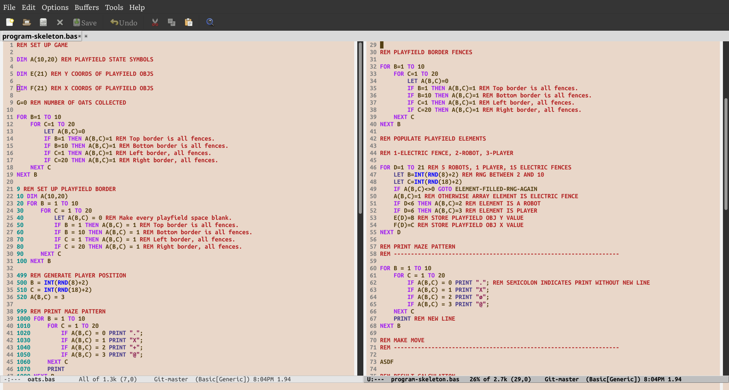
Task: Open the Buffers menu
Action: 87,7
